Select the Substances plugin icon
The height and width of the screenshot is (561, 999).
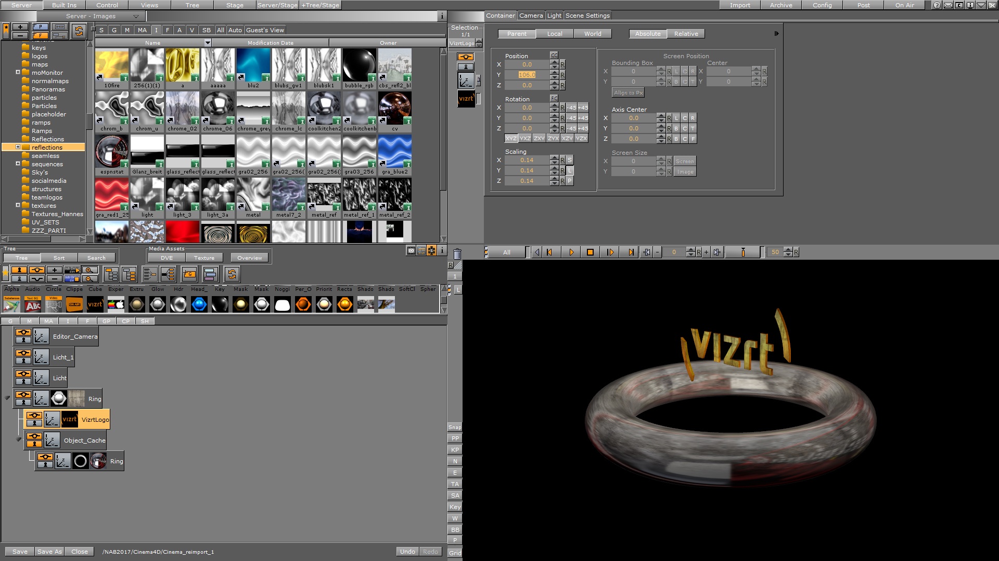point(12,304)
